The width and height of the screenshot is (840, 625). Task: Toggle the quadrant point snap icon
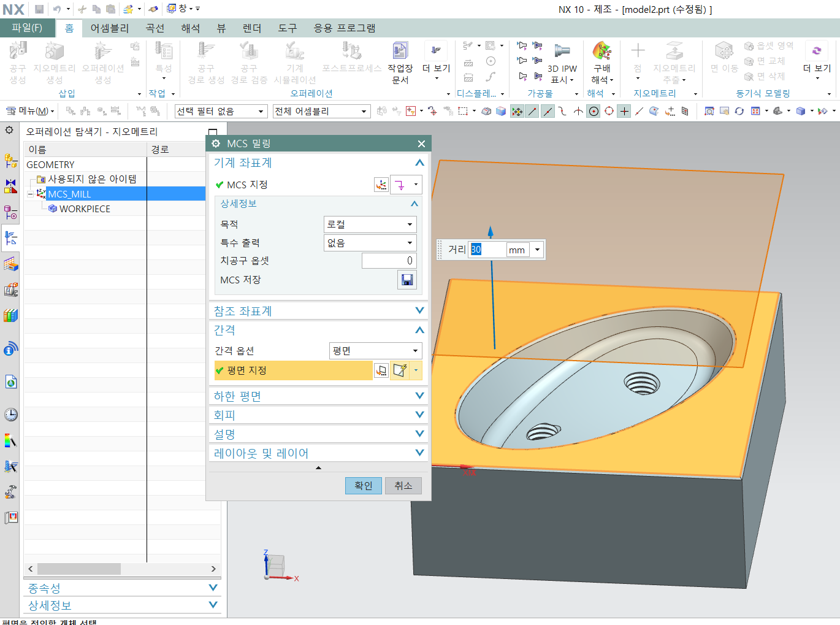609,111
